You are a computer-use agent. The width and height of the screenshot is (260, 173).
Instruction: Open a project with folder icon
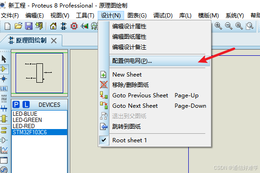pos(18,26)
